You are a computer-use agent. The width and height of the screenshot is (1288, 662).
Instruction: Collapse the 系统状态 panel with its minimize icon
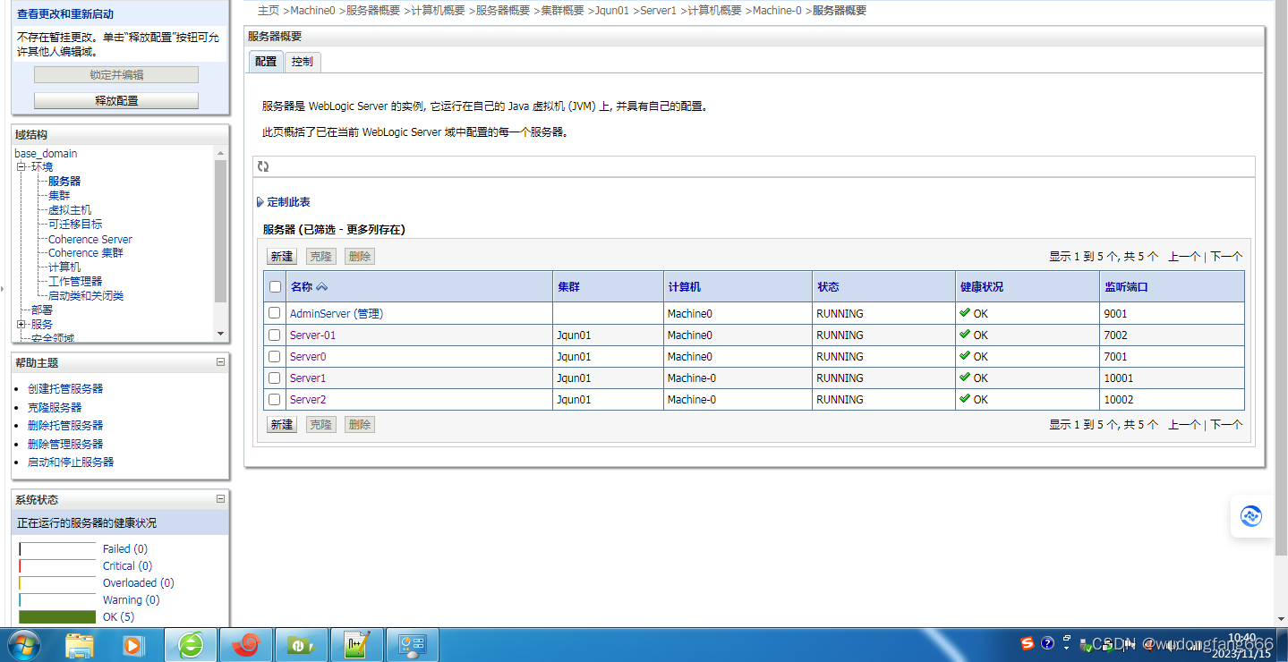point(220,499)
